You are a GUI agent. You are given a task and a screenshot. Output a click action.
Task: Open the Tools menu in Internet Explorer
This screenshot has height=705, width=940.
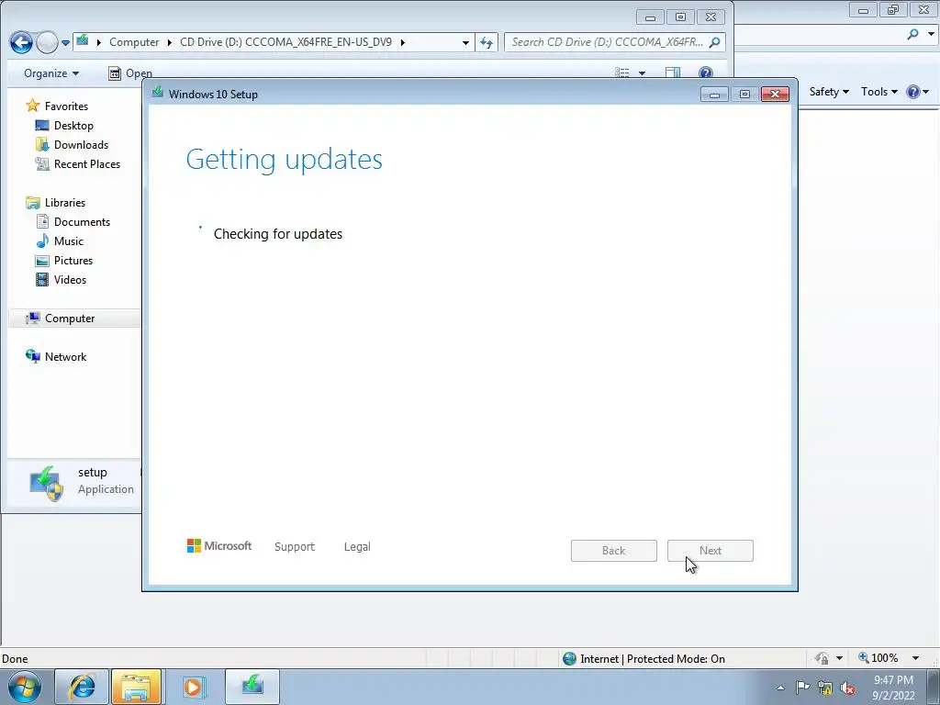[x=878, y=92]
